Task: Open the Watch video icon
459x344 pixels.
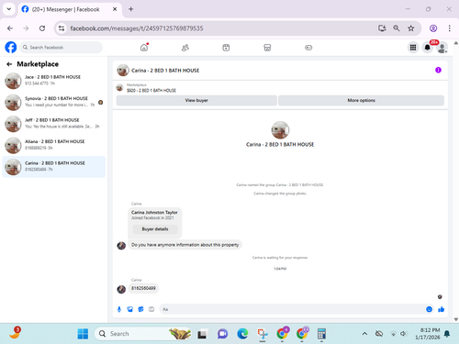Action: [226, 48]
